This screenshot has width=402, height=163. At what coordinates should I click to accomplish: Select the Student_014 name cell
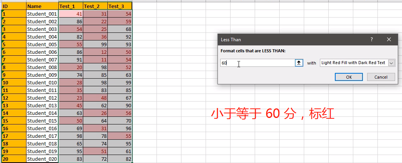coord(42,113)
